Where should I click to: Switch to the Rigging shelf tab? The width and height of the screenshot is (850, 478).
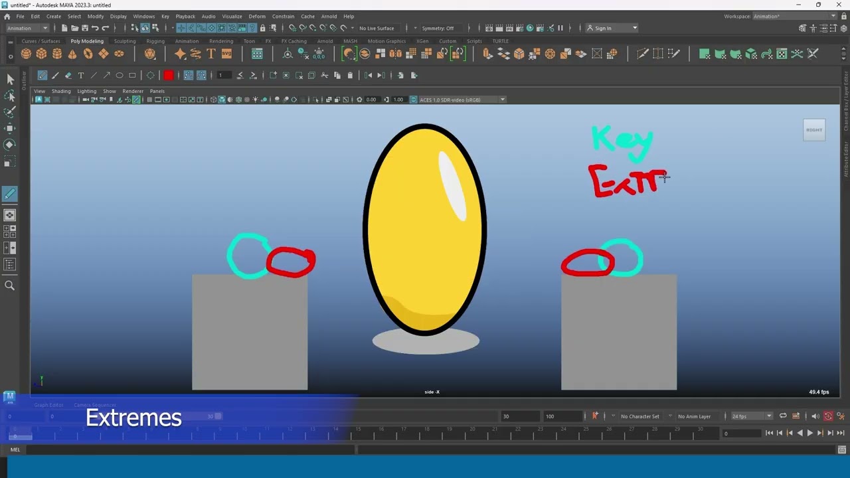coord(155,41)
